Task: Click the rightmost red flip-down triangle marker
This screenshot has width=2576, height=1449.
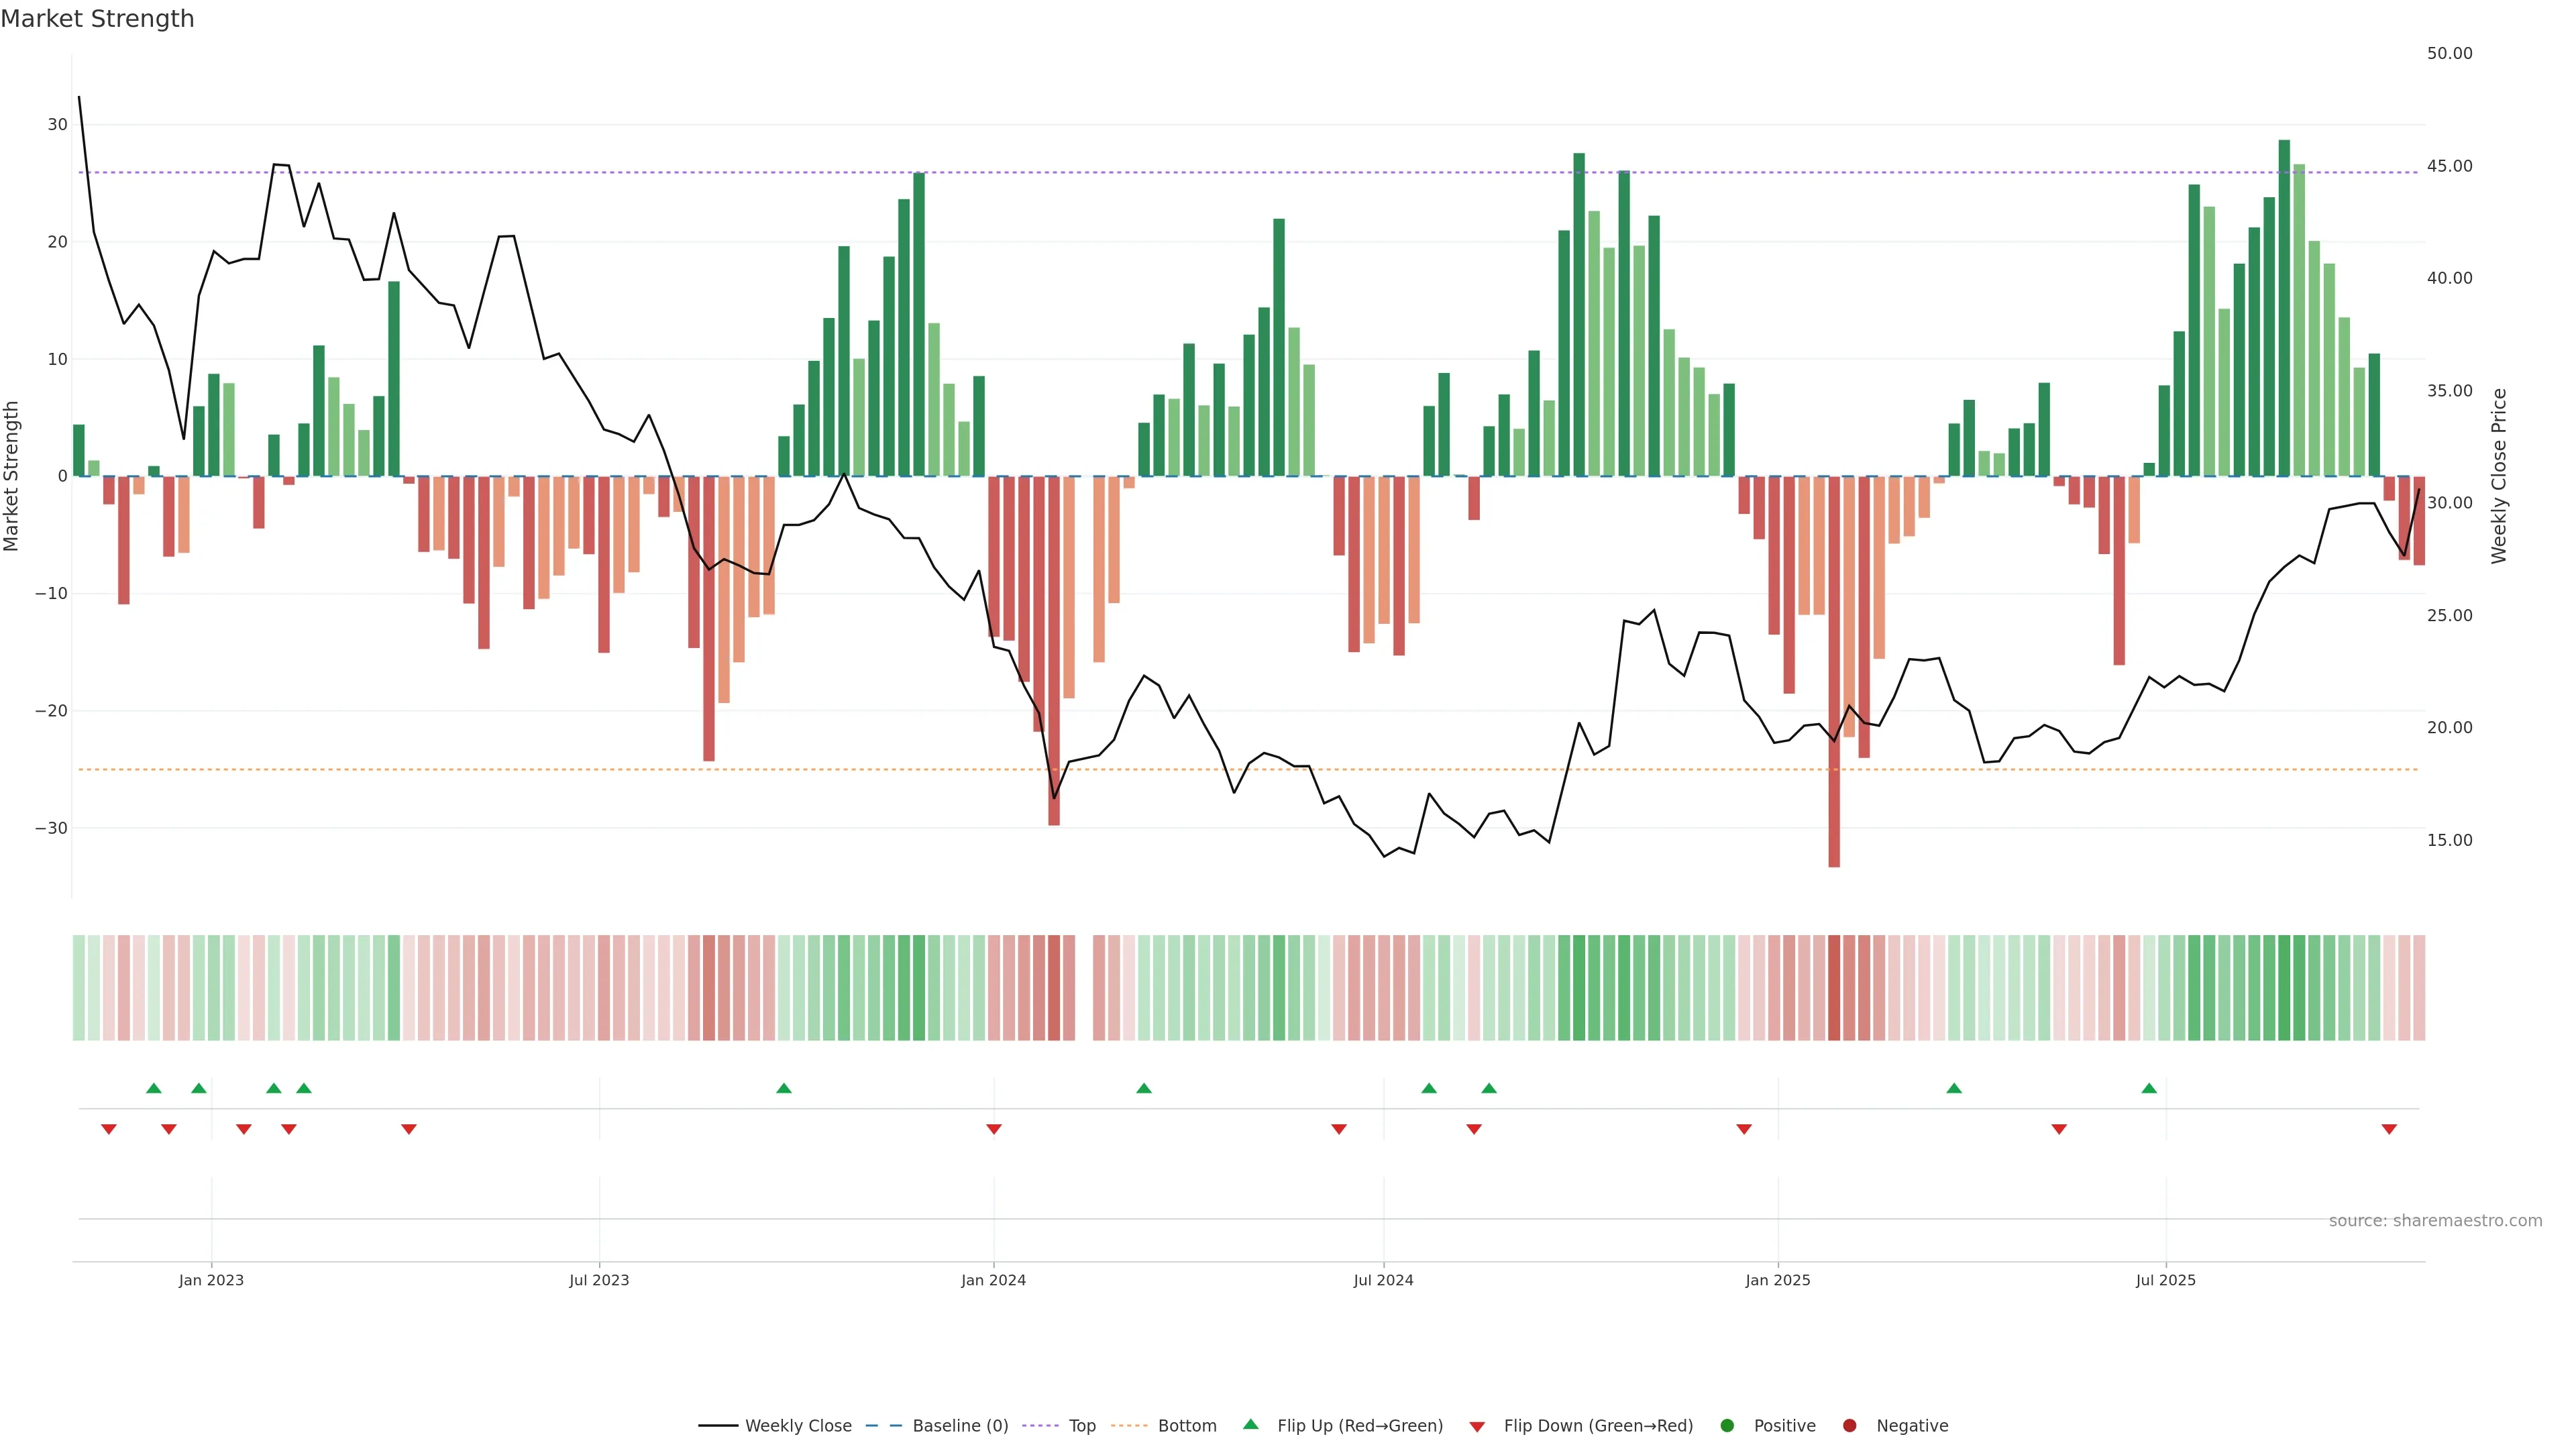Action: coord(2389,1129)
